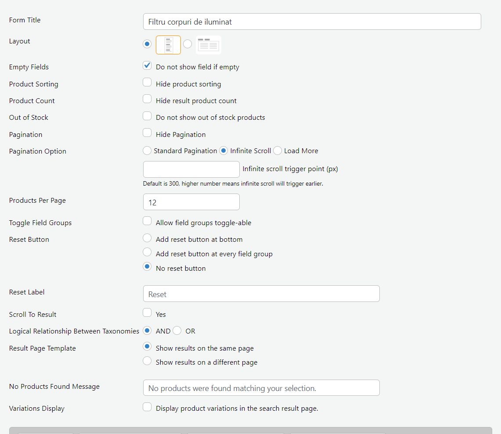Screen dimensions: 501x434
Task: Select Show results on a different page
Action: [147, 361]
